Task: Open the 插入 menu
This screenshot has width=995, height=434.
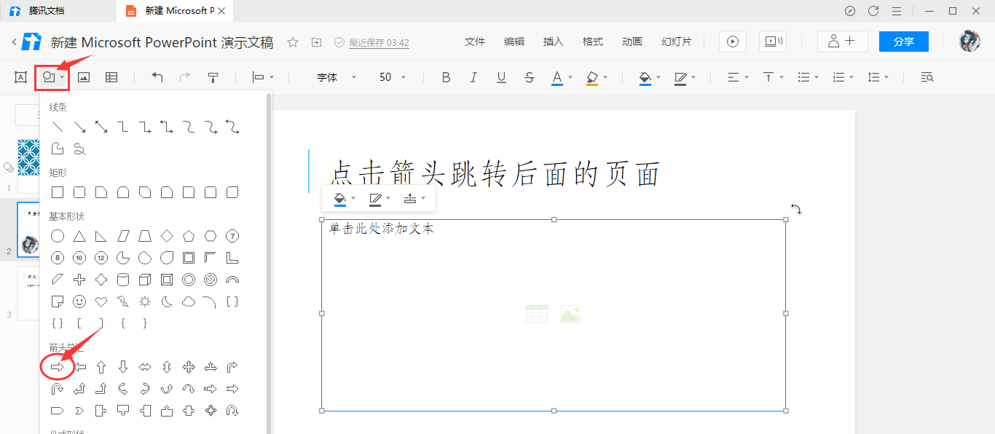Action: [x=553, y=42]
